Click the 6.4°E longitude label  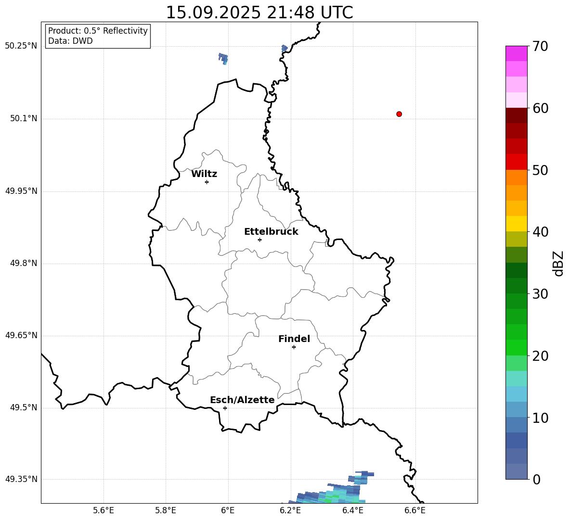tap(352, 510)
